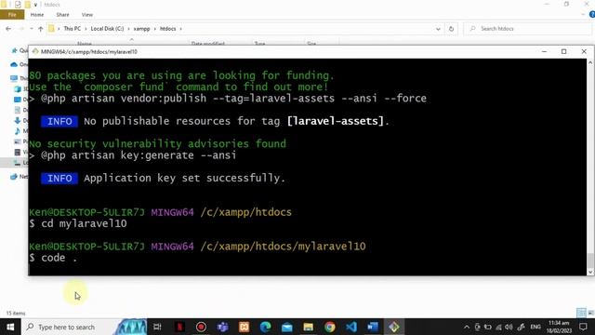Select htdocs in the address breadcrumb
This screenshot has width=595, height=335.
tap(167, 29)
